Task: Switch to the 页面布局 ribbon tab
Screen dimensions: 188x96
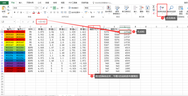Action: point(30,3)
